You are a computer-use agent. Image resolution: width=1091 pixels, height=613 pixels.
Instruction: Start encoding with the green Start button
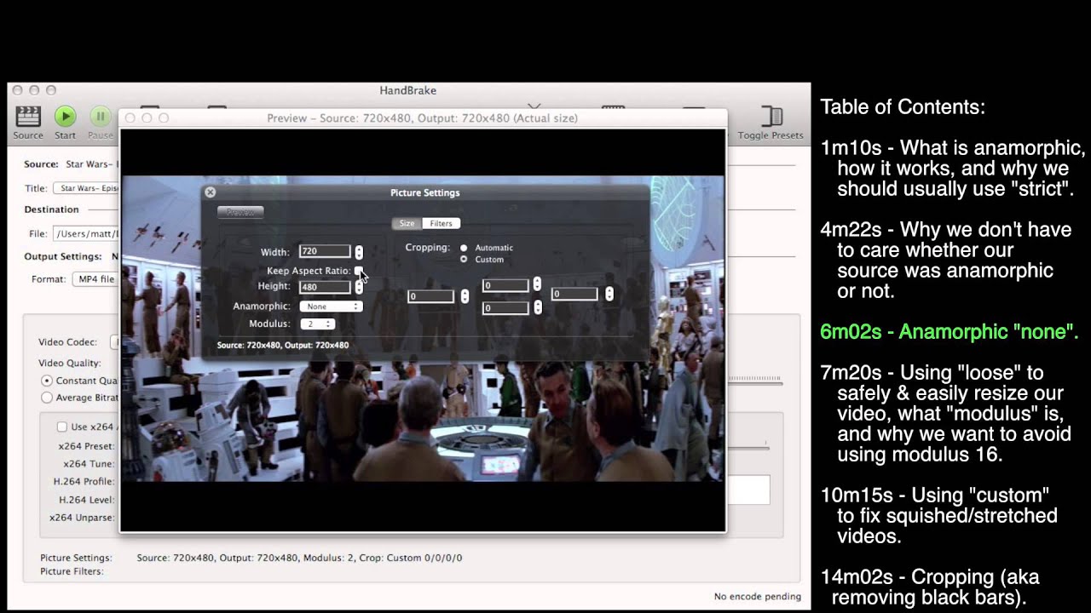[x=65, y=117]
